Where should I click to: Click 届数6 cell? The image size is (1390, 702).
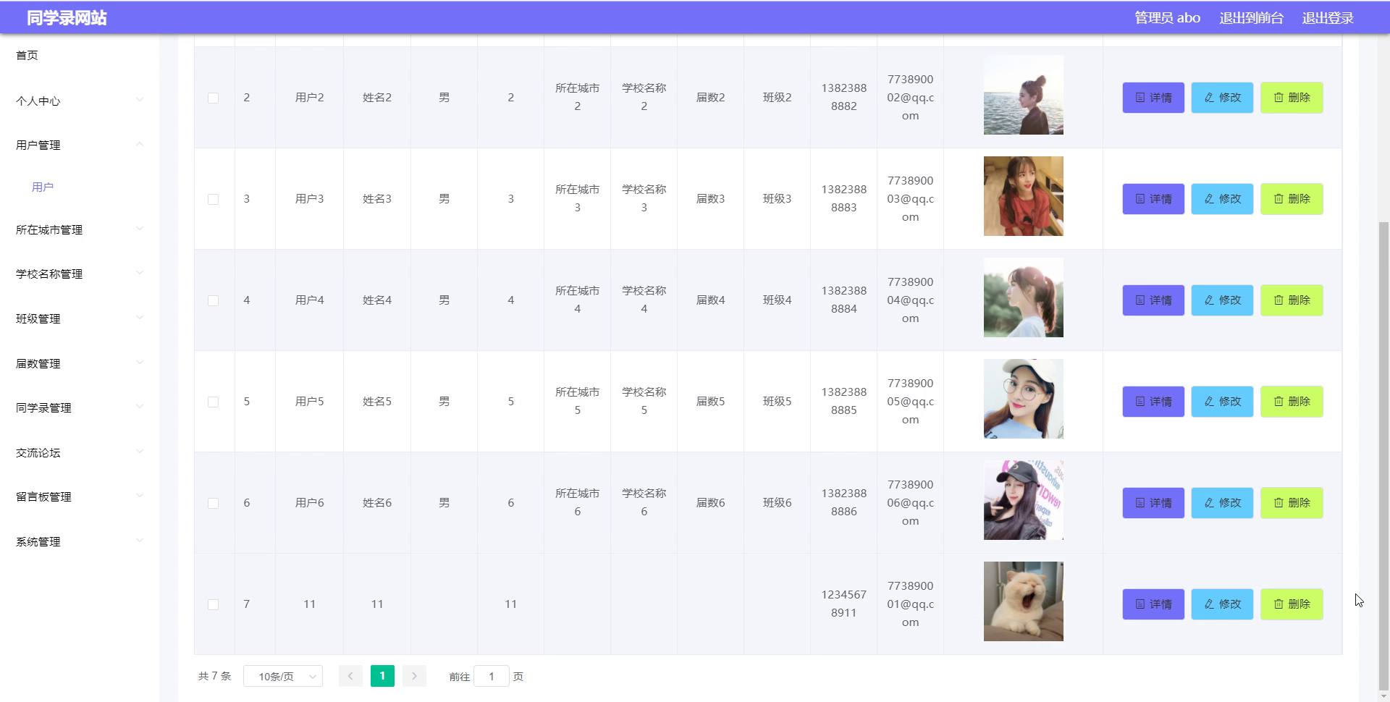pos(710,503)
